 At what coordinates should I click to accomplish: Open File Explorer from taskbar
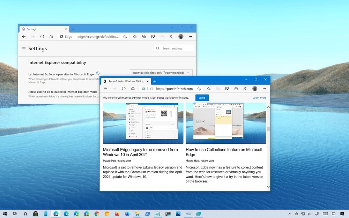tap(137, 214)
